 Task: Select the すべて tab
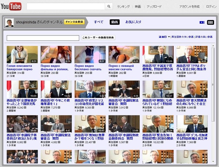[x=99, y=22]
